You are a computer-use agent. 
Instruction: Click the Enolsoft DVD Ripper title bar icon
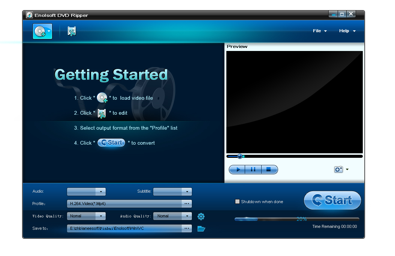[30, 15]
